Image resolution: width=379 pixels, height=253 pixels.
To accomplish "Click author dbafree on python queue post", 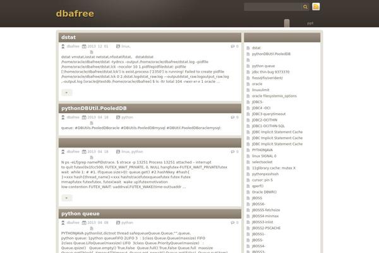I will click(x=73, y=223).
